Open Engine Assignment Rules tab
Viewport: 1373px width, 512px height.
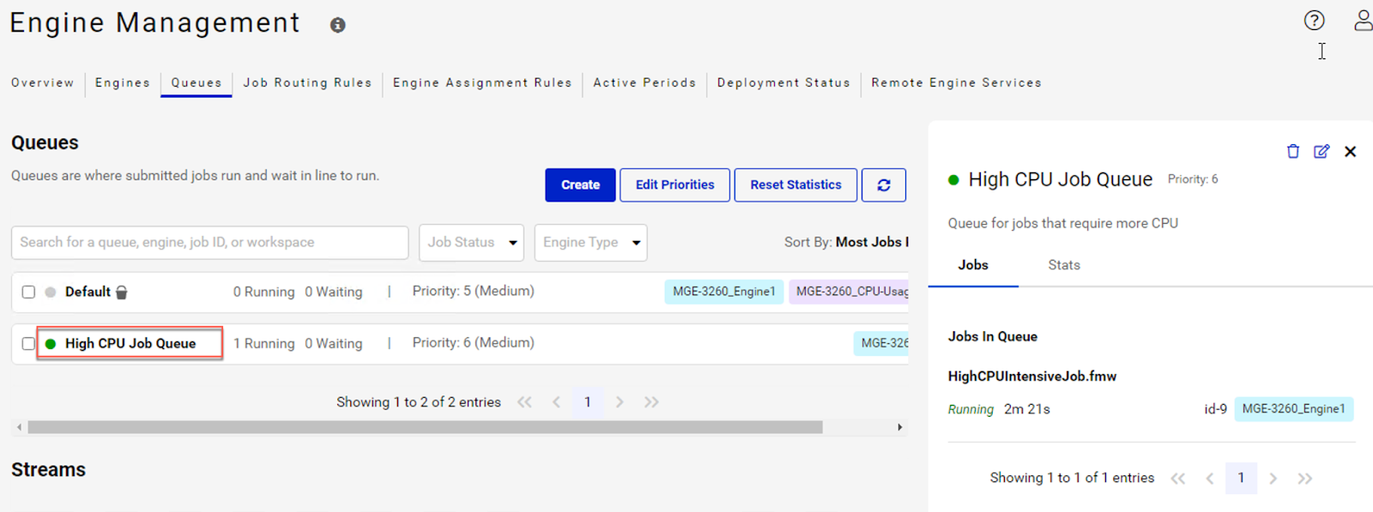[x=482, y=83]
